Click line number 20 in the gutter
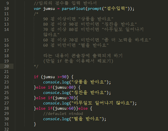Viewport: 168px width, 131px height. (x=6, y=66)
